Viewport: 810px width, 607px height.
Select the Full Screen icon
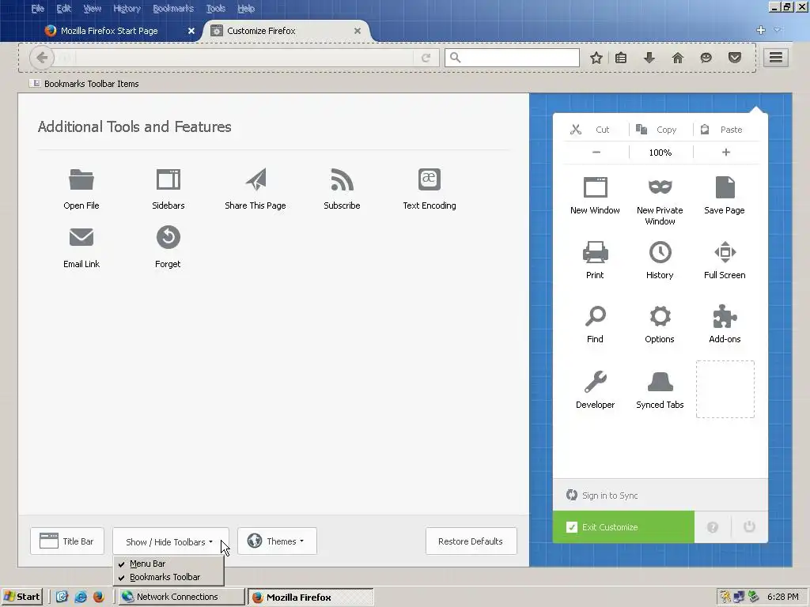pos(725,252)
